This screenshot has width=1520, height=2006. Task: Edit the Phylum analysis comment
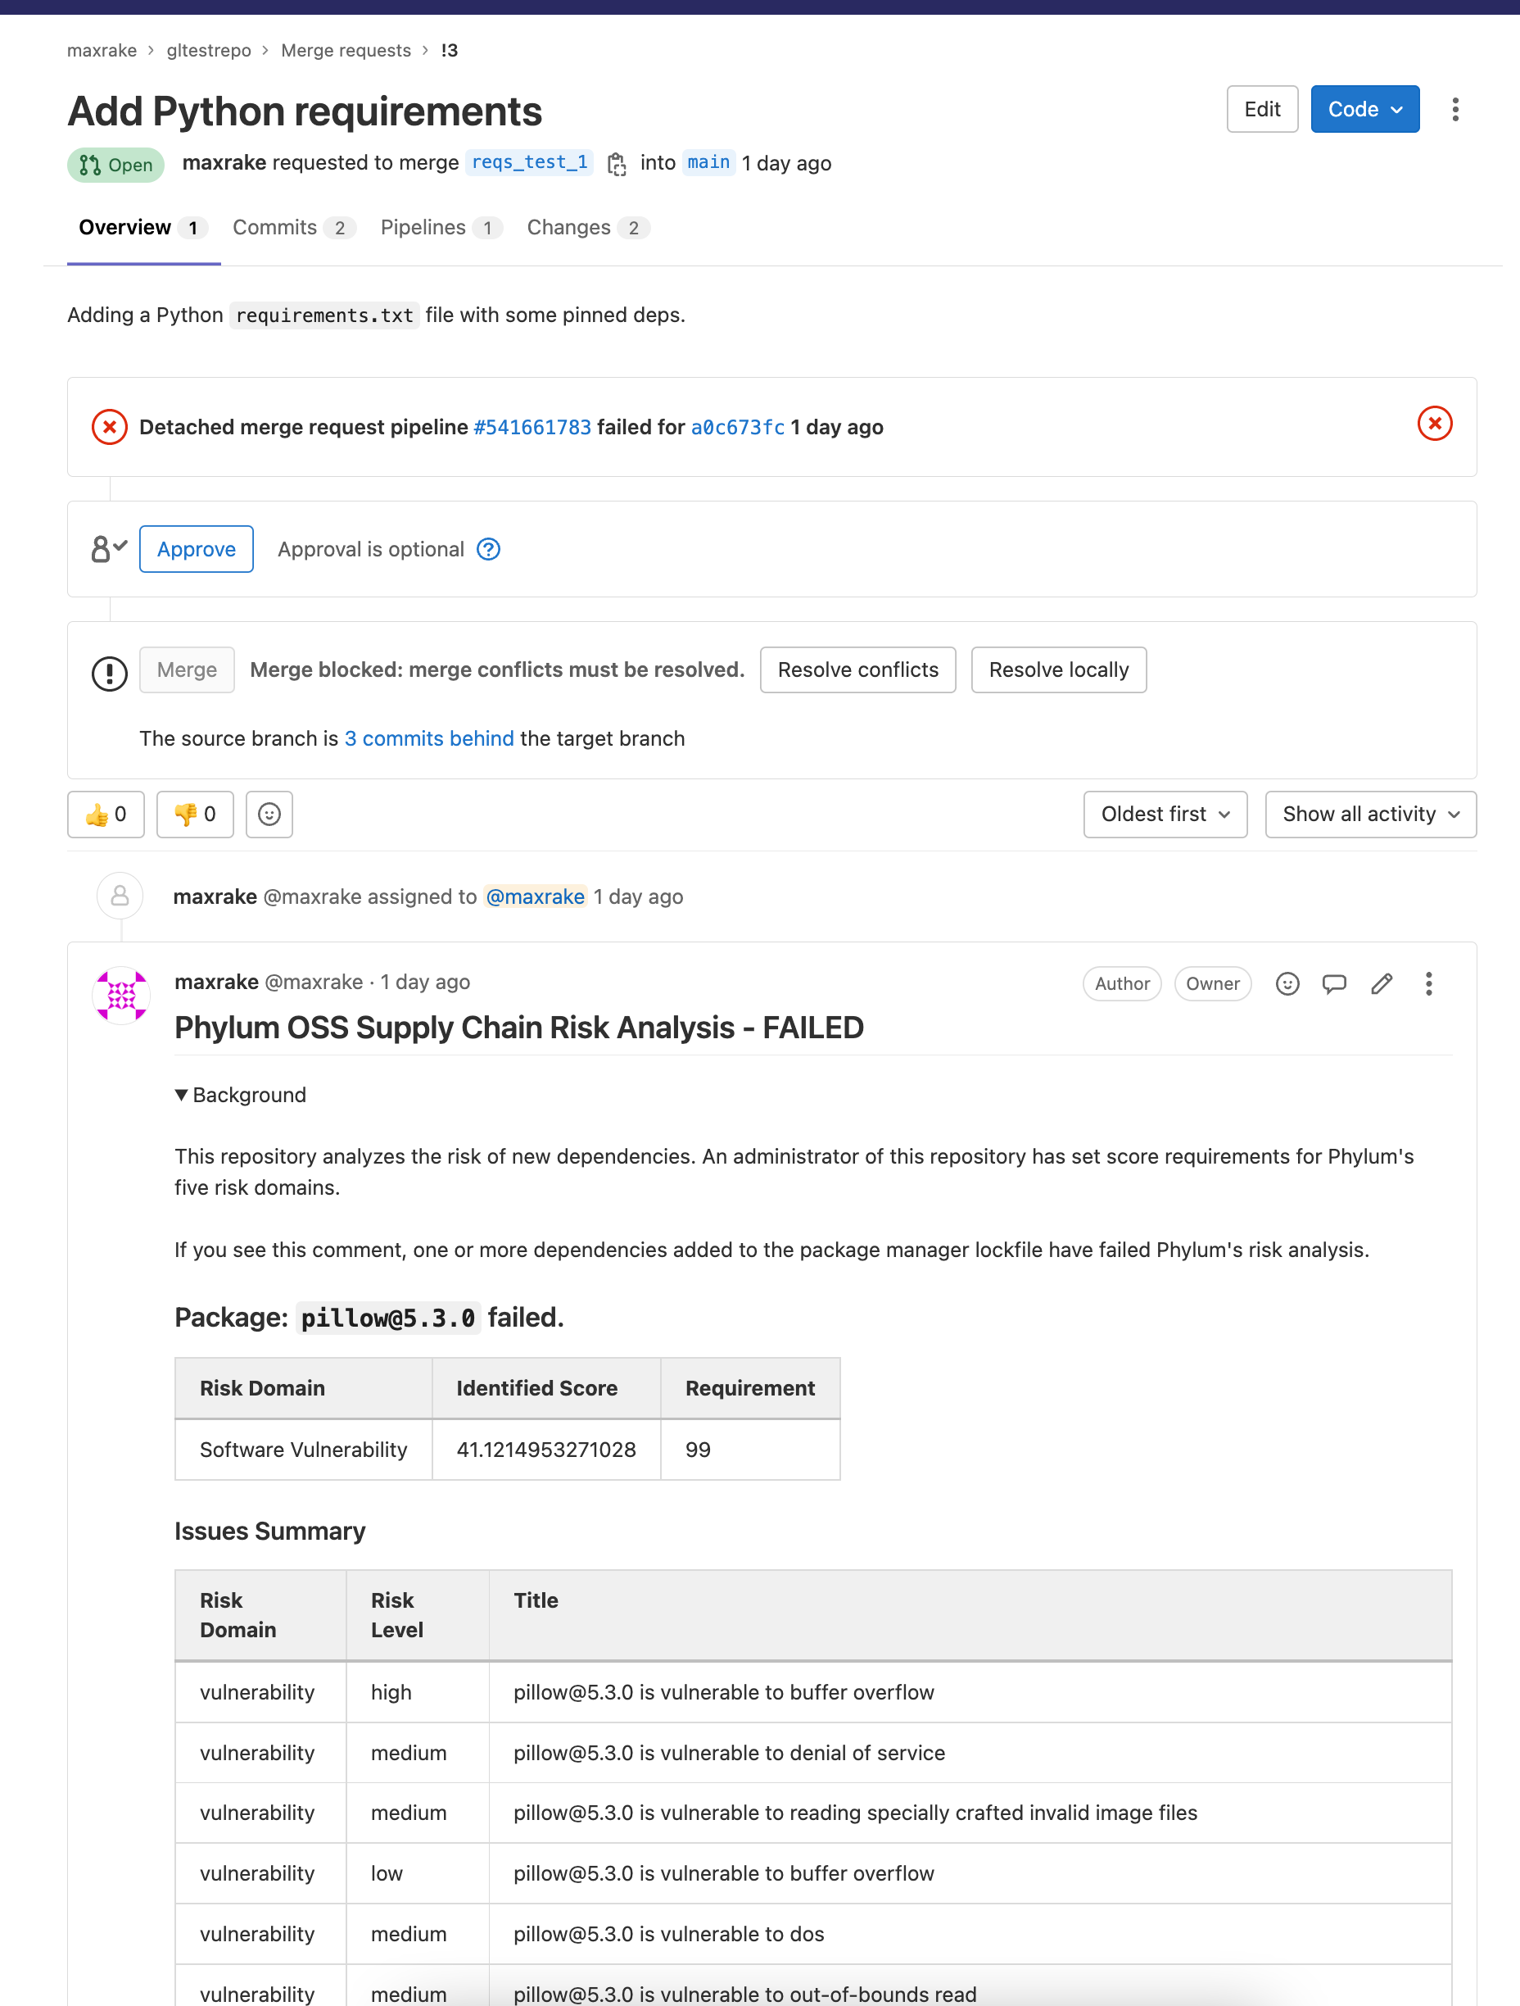[x=1382, y=984]
